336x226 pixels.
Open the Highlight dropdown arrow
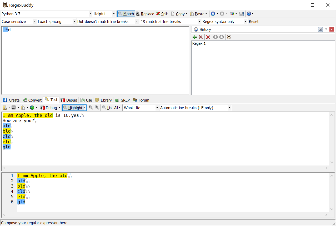85,108
